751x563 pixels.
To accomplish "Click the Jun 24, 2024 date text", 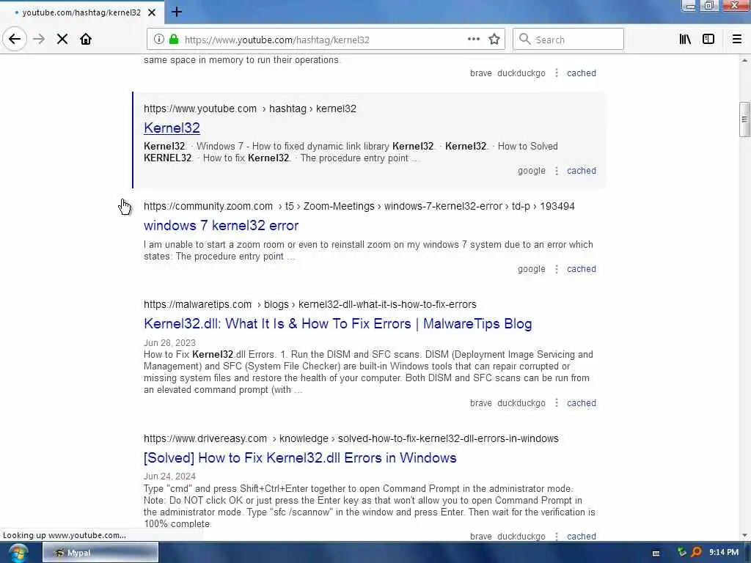I will pos(169,476).
